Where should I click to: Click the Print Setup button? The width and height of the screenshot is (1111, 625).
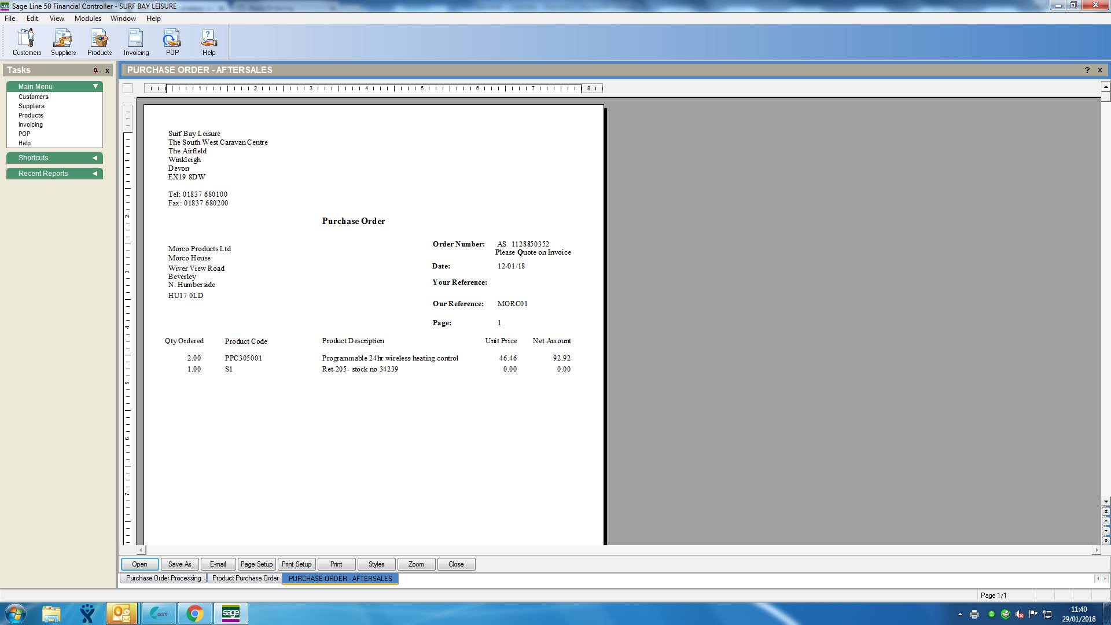click(296, 564)
